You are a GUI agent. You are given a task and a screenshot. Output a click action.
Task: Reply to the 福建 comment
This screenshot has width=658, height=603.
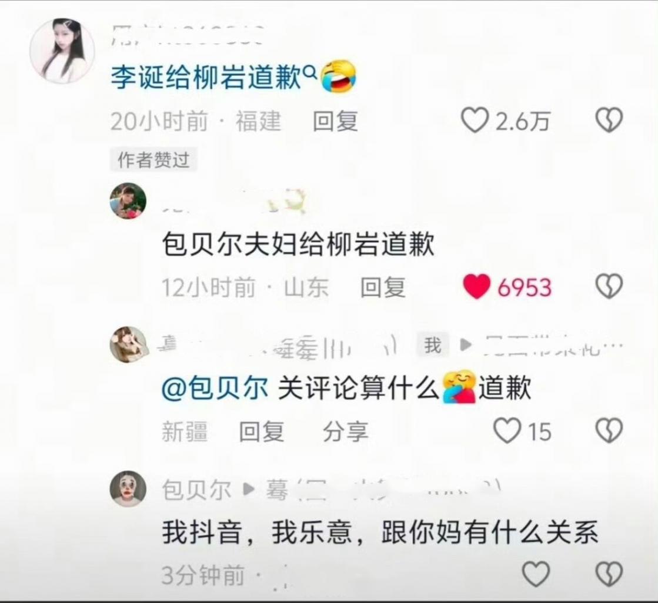(x=335, y=121)
